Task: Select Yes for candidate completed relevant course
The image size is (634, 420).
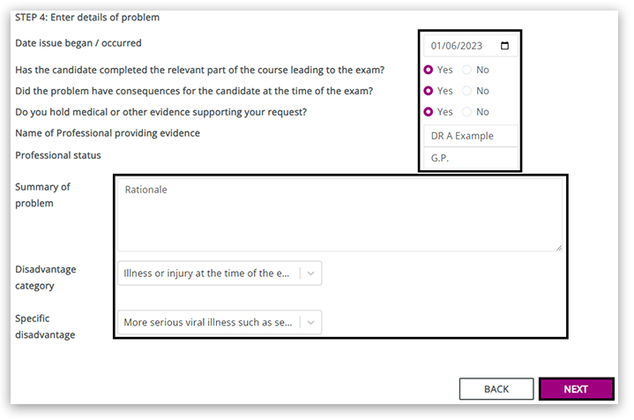Action: click(429, 70)
